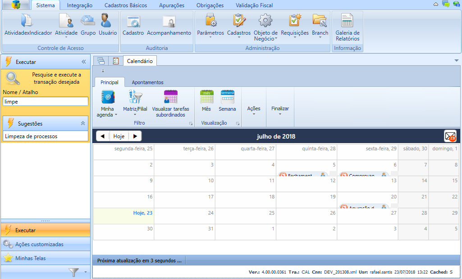462x279 pixels.
Task: Open Minhas Telas in the sidebar
Action: 30,258
